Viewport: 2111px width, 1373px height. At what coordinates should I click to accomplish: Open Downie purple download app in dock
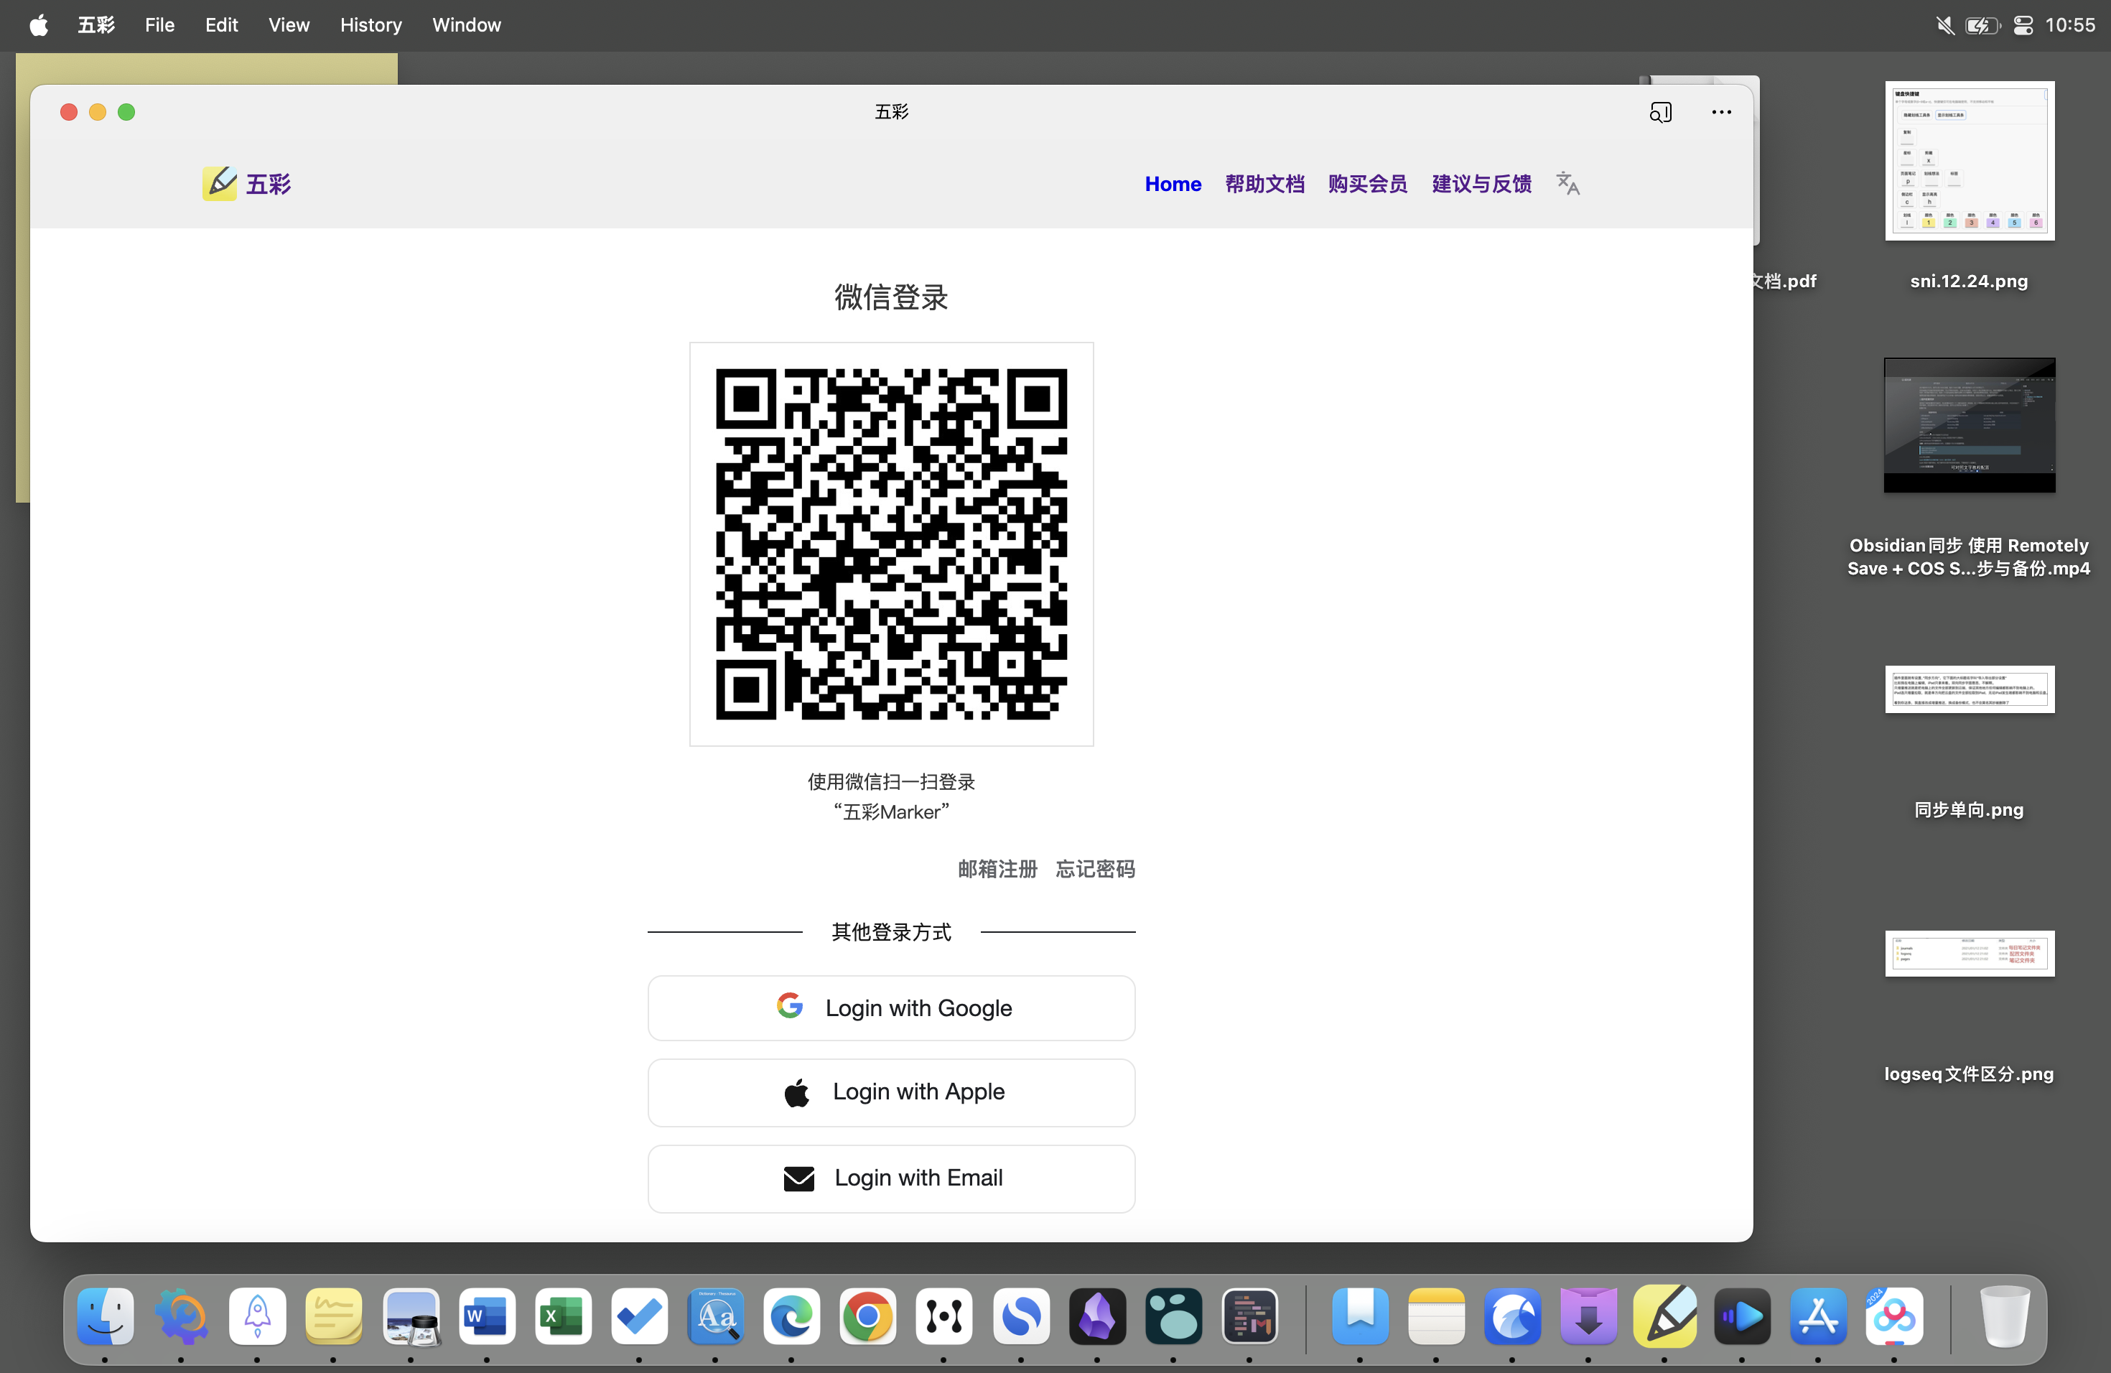click(1588, 1316)
